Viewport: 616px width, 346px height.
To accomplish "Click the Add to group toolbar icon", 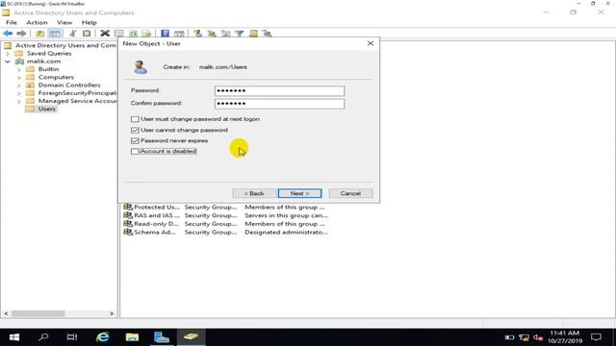I will pyautogui.click(x=268, y=34).
